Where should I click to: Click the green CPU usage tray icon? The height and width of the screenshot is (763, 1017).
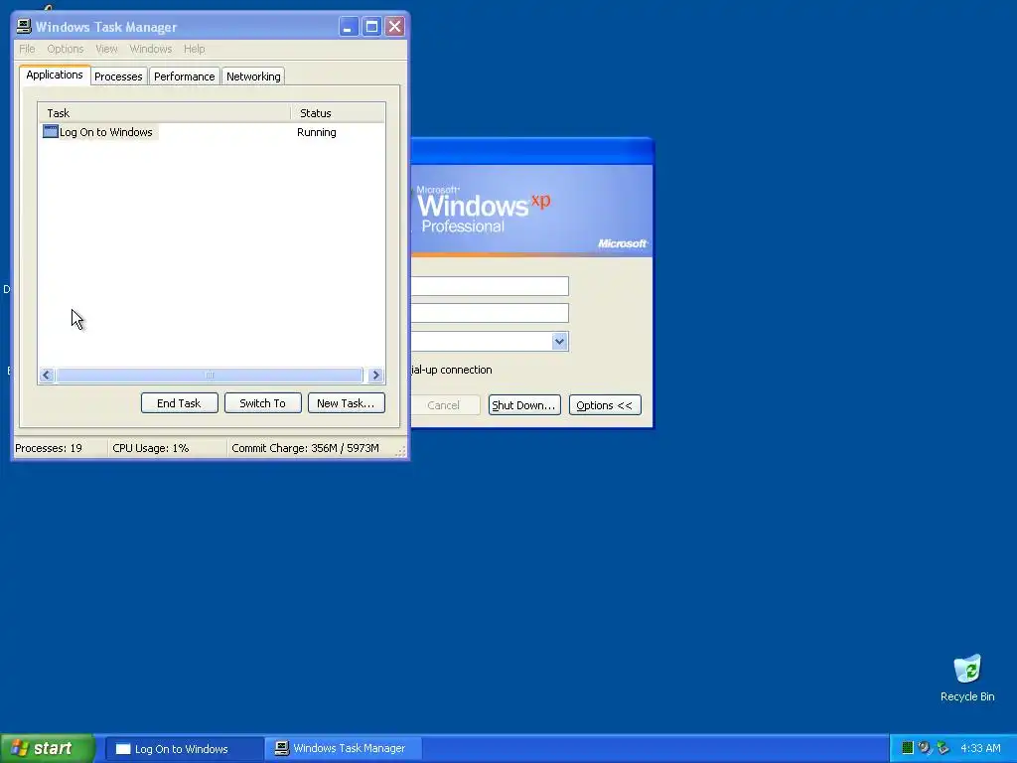tap(908, 748)
